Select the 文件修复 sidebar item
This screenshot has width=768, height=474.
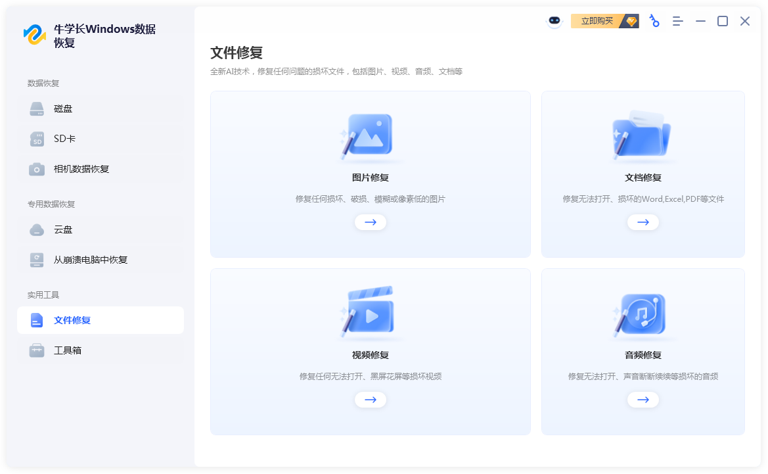coord(72,320)
